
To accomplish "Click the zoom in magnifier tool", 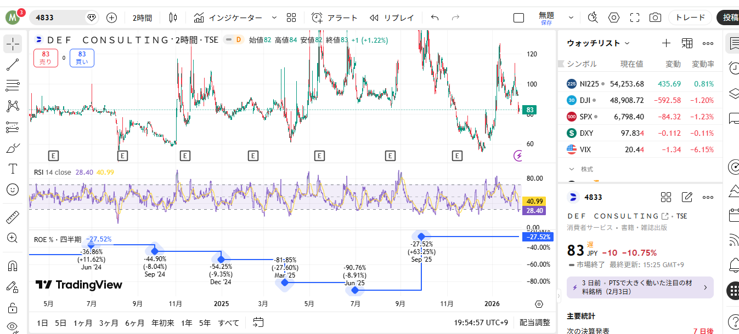I will [x=13, y=238].
